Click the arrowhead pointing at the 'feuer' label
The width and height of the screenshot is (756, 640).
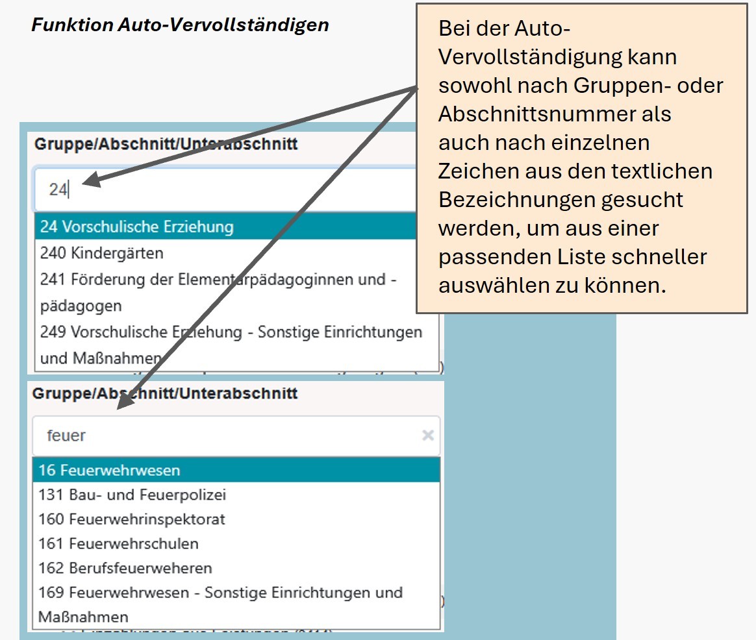coord(123,402)
